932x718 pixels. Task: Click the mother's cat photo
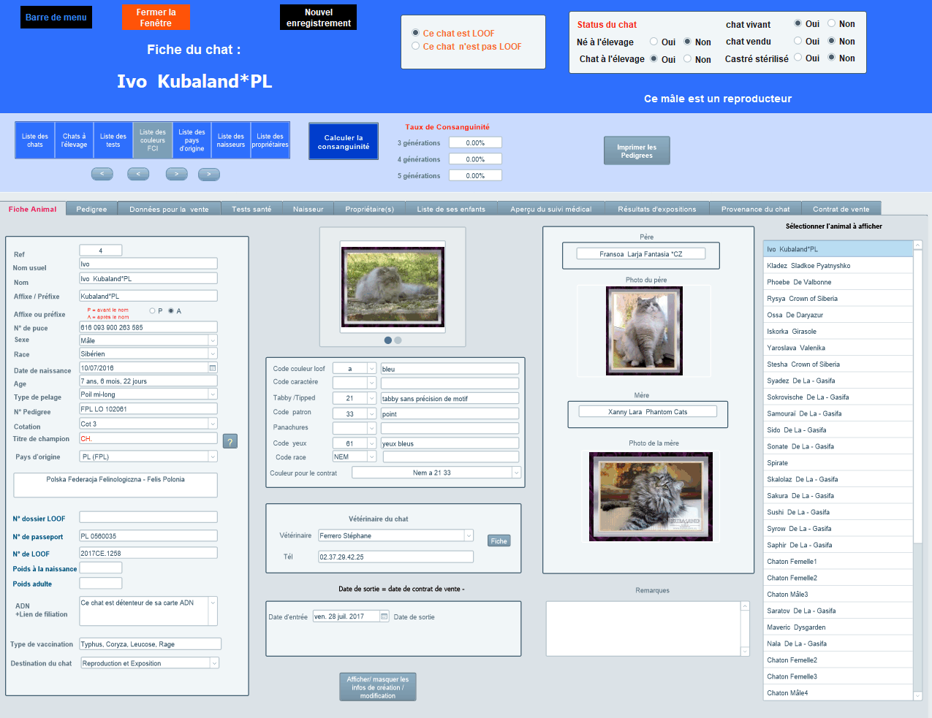[651, 496]
